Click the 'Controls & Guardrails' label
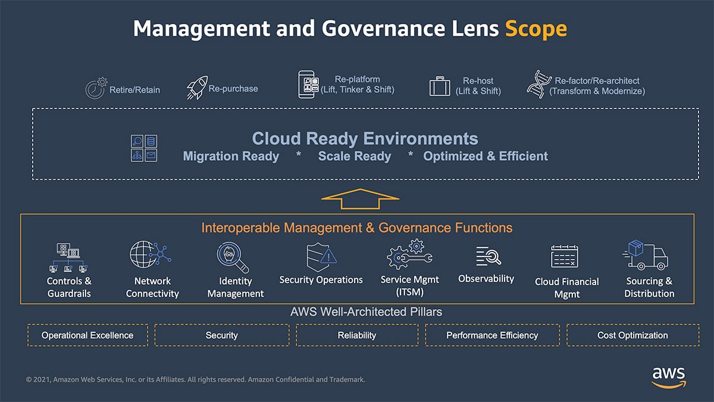This screenshot has height=402, width=714. [69, 287]
